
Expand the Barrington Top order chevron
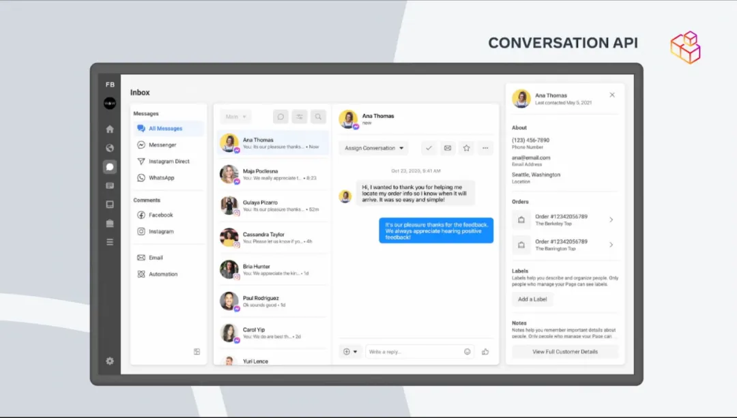point(611,244)
